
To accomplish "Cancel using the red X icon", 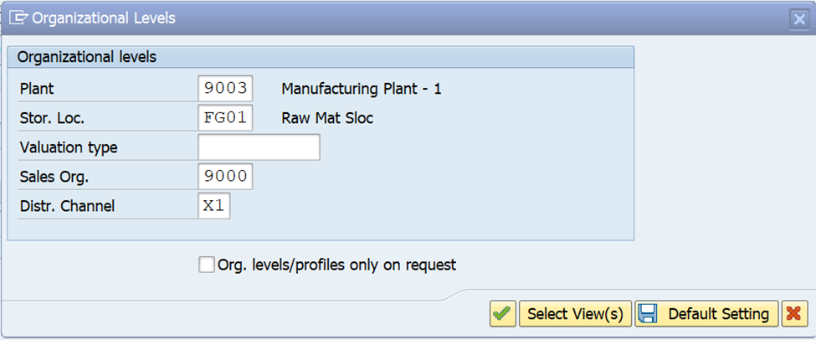I will (793, 314).
